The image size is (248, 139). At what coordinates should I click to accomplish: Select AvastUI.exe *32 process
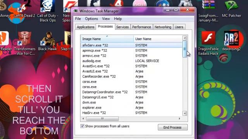(x=132, y=71)
